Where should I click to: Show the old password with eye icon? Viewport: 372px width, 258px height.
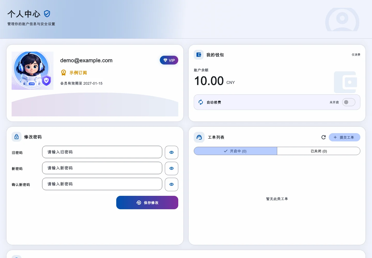(x=172, y=152)
